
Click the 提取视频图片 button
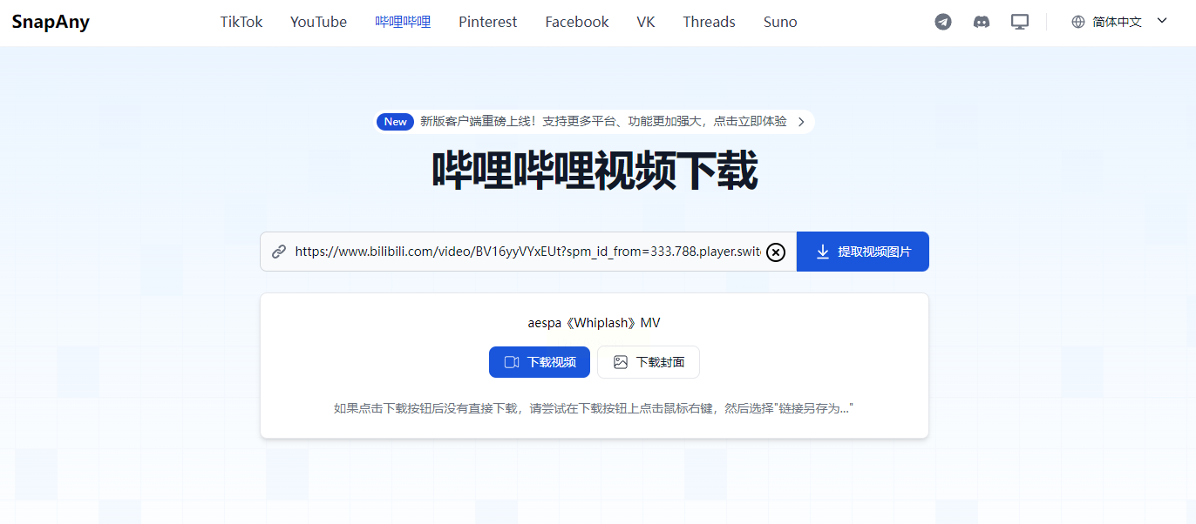863,252
